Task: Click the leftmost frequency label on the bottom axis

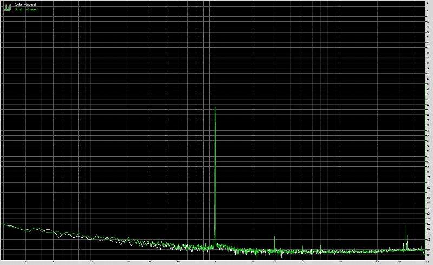Action: pos(27,261)
